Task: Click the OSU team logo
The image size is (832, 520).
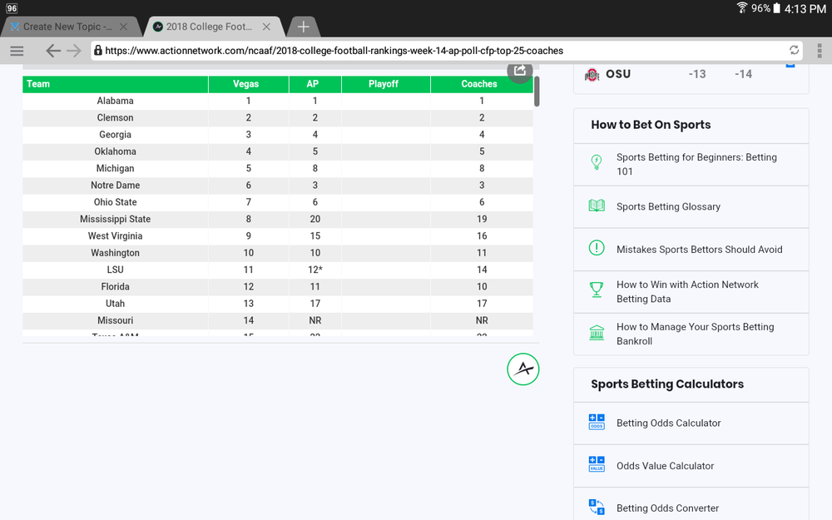Action: pos(592,74)
